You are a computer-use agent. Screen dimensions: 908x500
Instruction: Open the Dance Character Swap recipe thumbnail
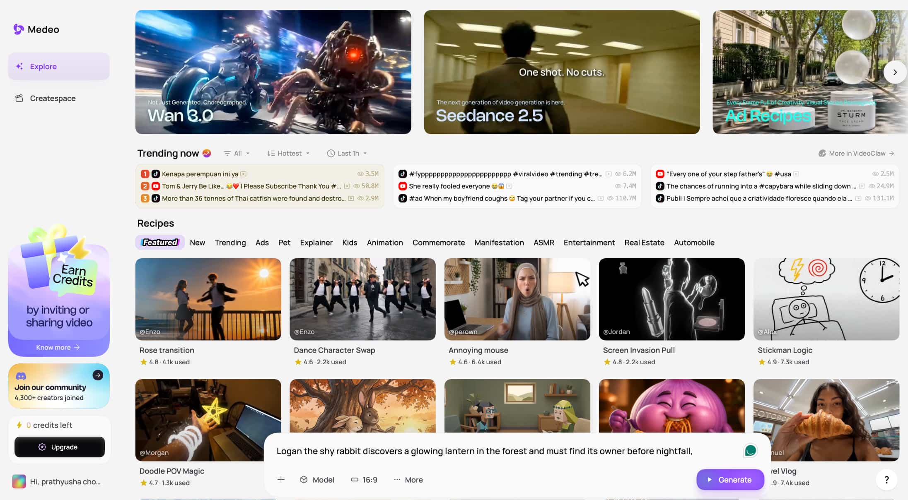(363, 299)
